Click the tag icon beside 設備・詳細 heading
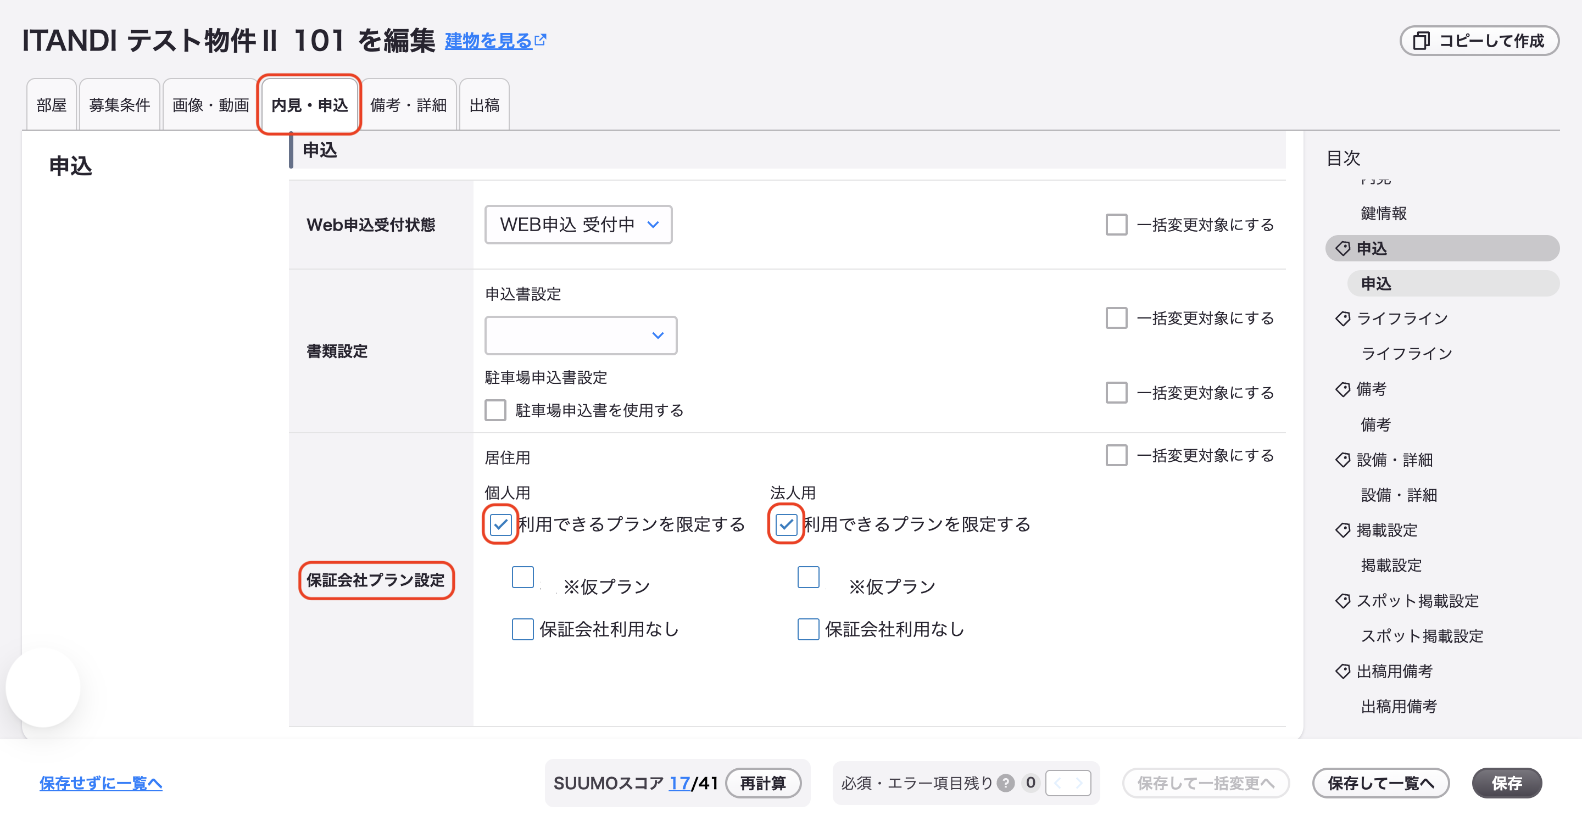This screenshot has height=827, width=1582. point(1343,460)
